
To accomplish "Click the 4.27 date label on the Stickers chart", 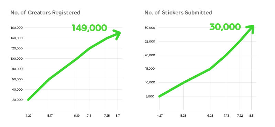I will [x=159, y=116].
